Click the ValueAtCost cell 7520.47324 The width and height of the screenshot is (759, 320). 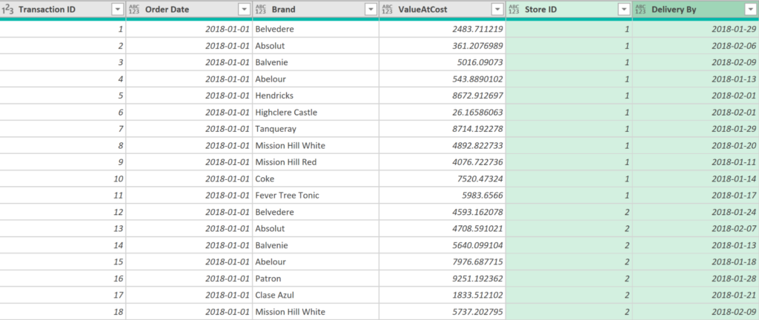pyautogui.click(x=443, y=179)
